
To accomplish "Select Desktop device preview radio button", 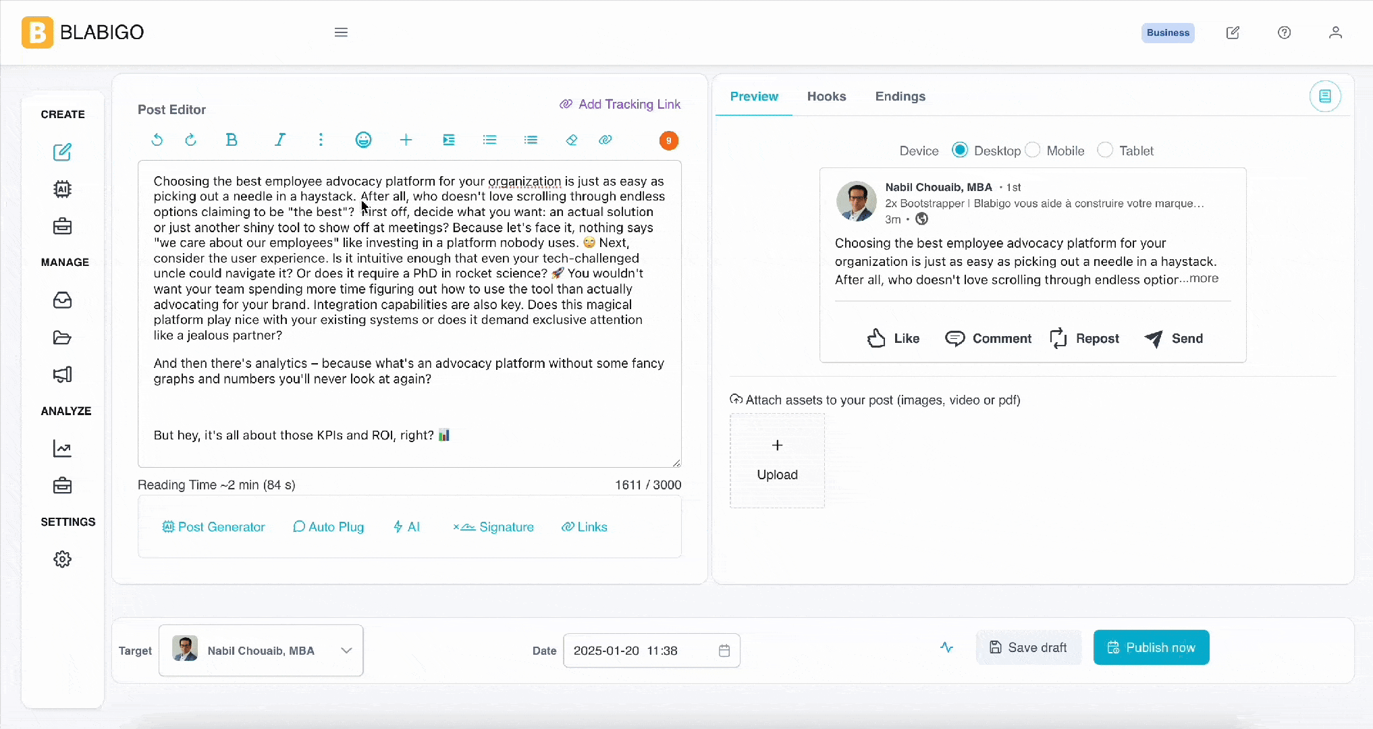I will 959,151.
